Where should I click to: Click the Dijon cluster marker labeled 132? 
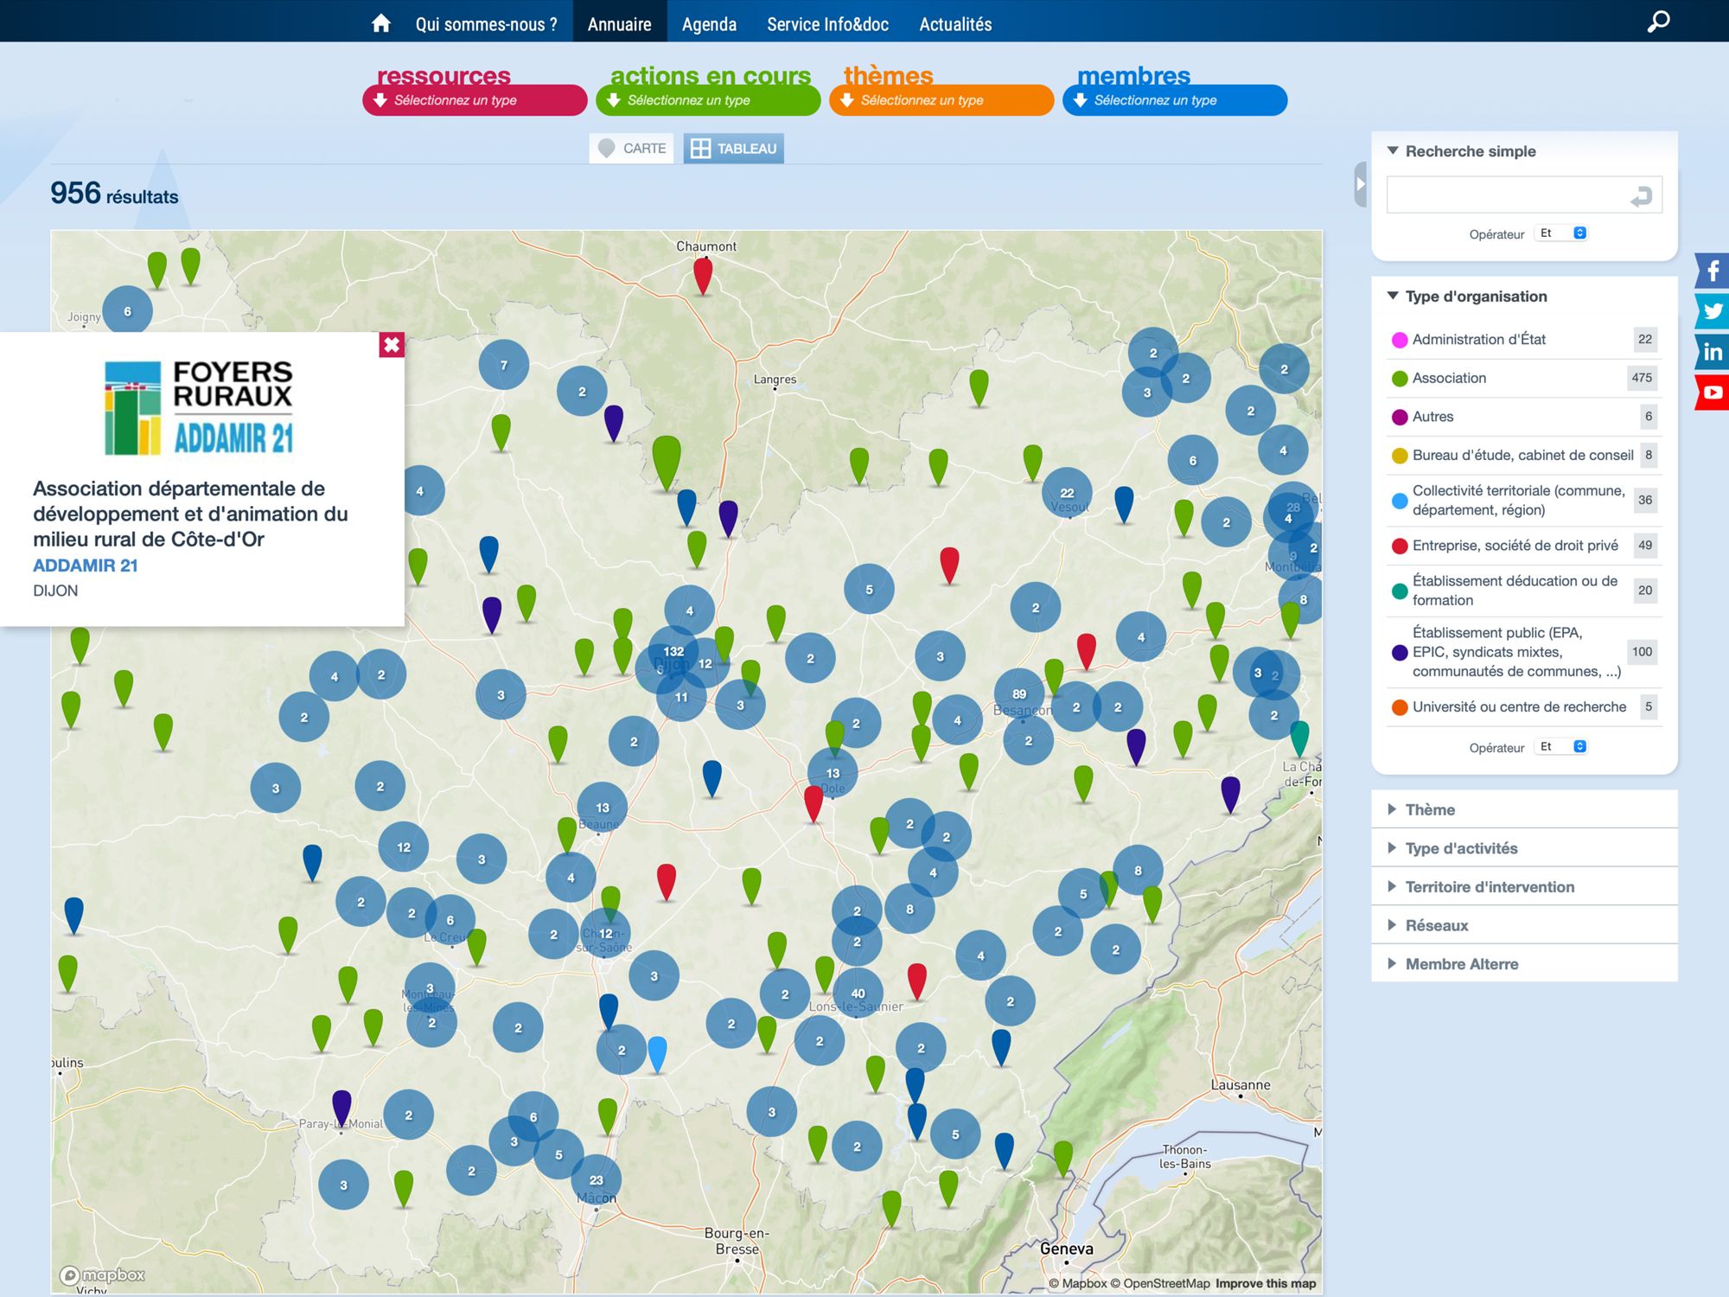[x=673, y=651]
